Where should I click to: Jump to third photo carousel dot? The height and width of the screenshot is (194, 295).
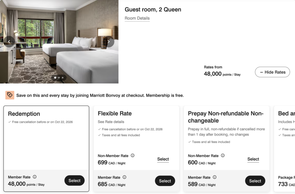(63, 78)
